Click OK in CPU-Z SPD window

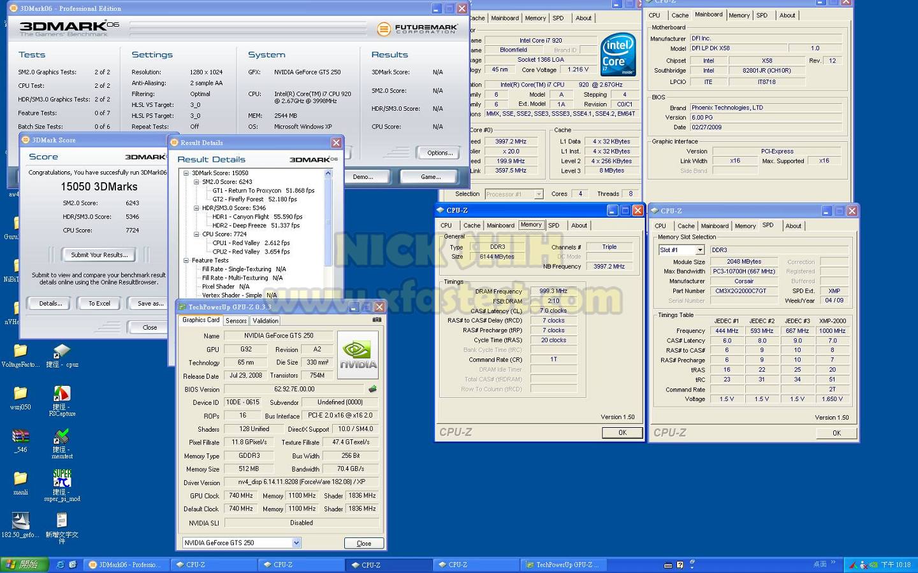[836, 433]
